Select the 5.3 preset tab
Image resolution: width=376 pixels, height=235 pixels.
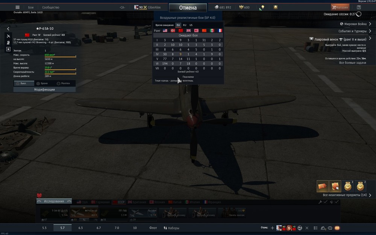click(44, 228)
